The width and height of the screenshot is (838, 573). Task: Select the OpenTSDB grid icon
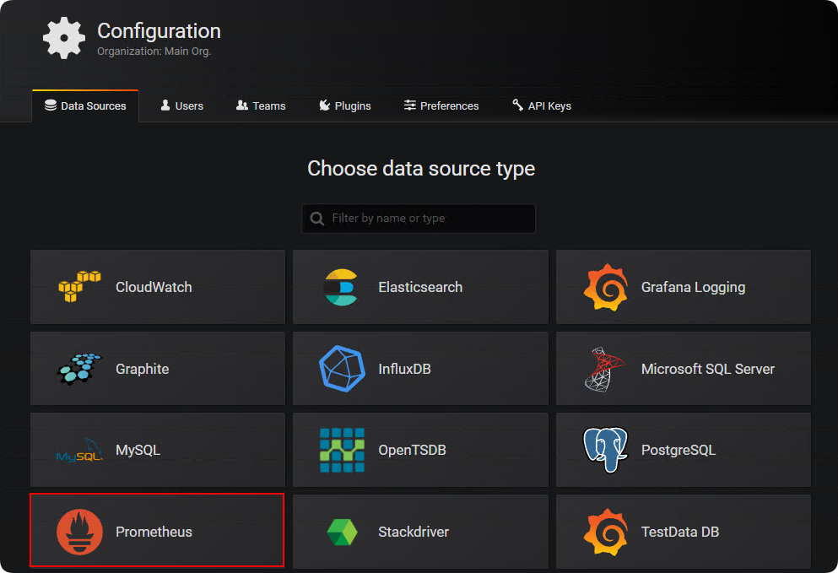point(342,450)
